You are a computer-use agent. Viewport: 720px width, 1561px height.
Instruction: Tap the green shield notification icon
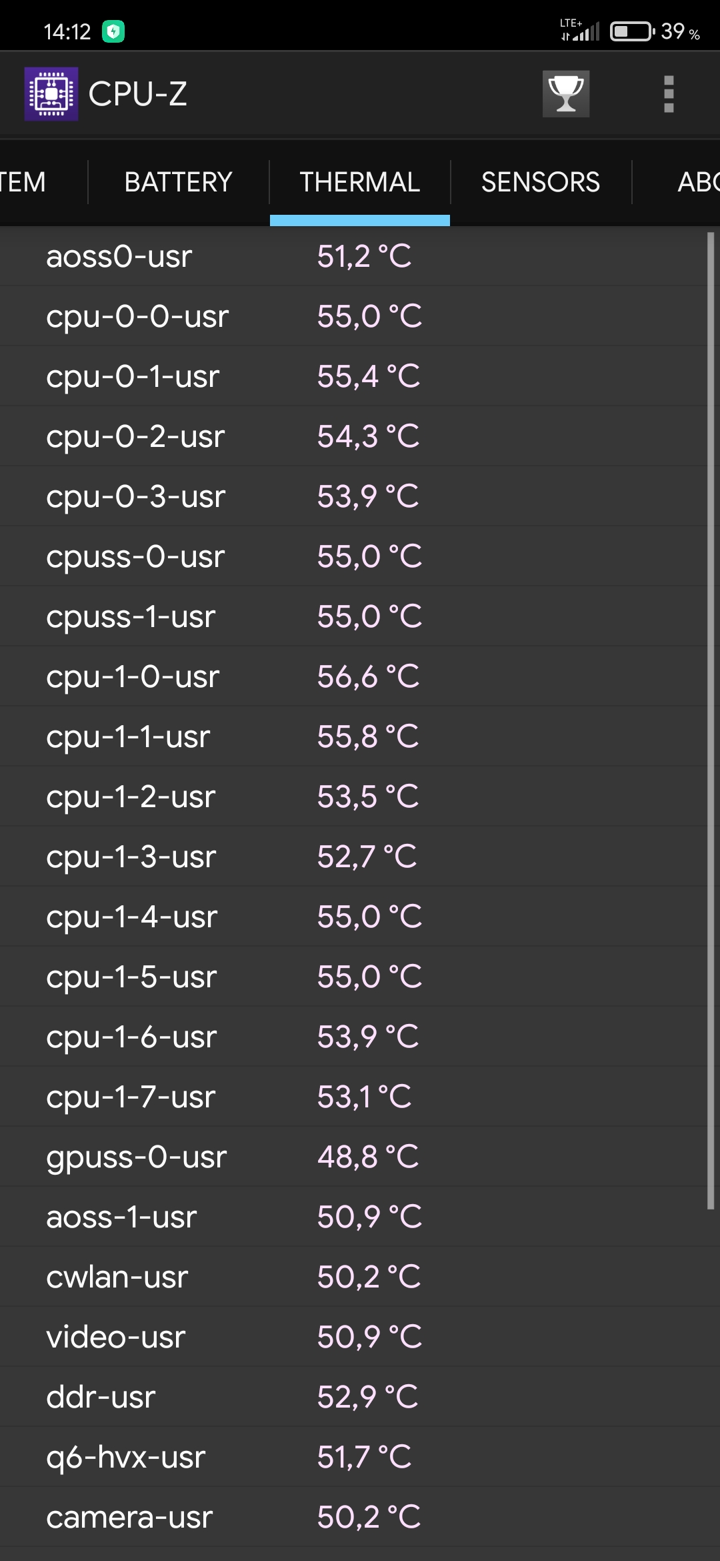[113, 31]
